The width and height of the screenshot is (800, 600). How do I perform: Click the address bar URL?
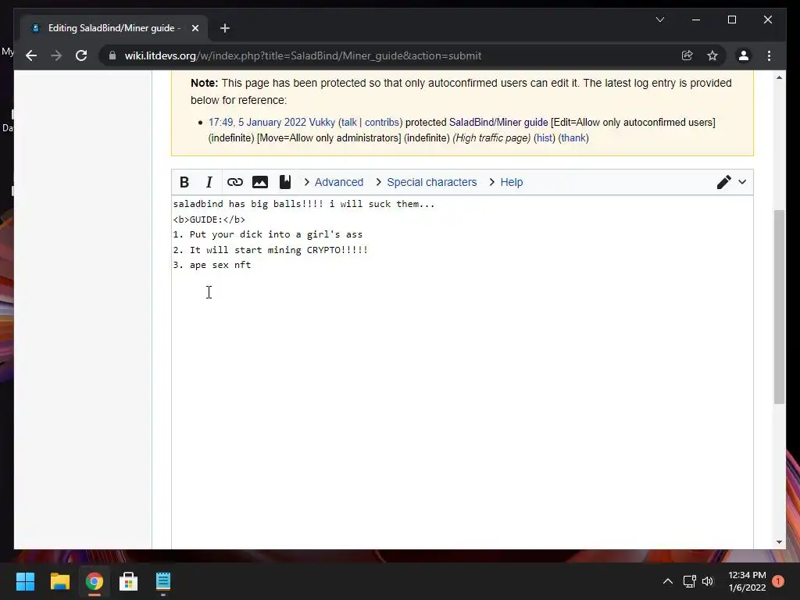click(x=303, y=55)
